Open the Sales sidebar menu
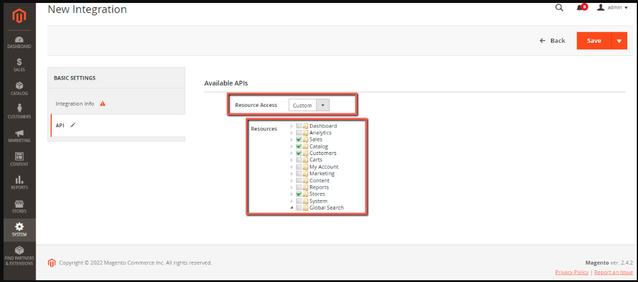The height and width of the screenshot is (282, 638). pos(18,65)
